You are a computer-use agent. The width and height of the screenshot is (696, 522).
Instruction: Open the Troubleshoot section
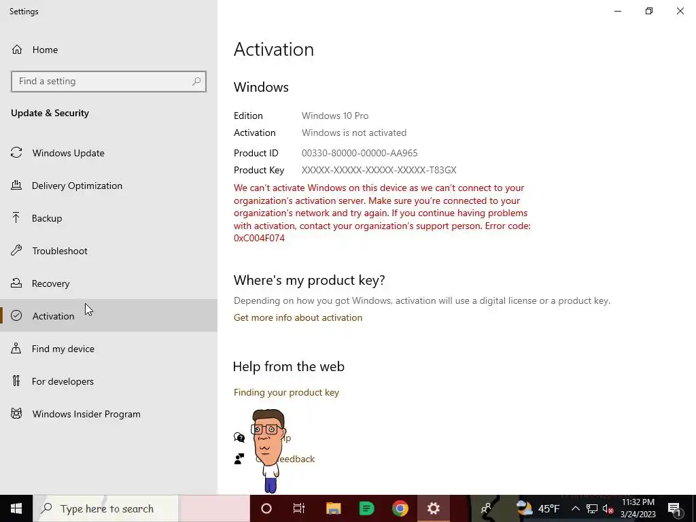coord(109,251)
